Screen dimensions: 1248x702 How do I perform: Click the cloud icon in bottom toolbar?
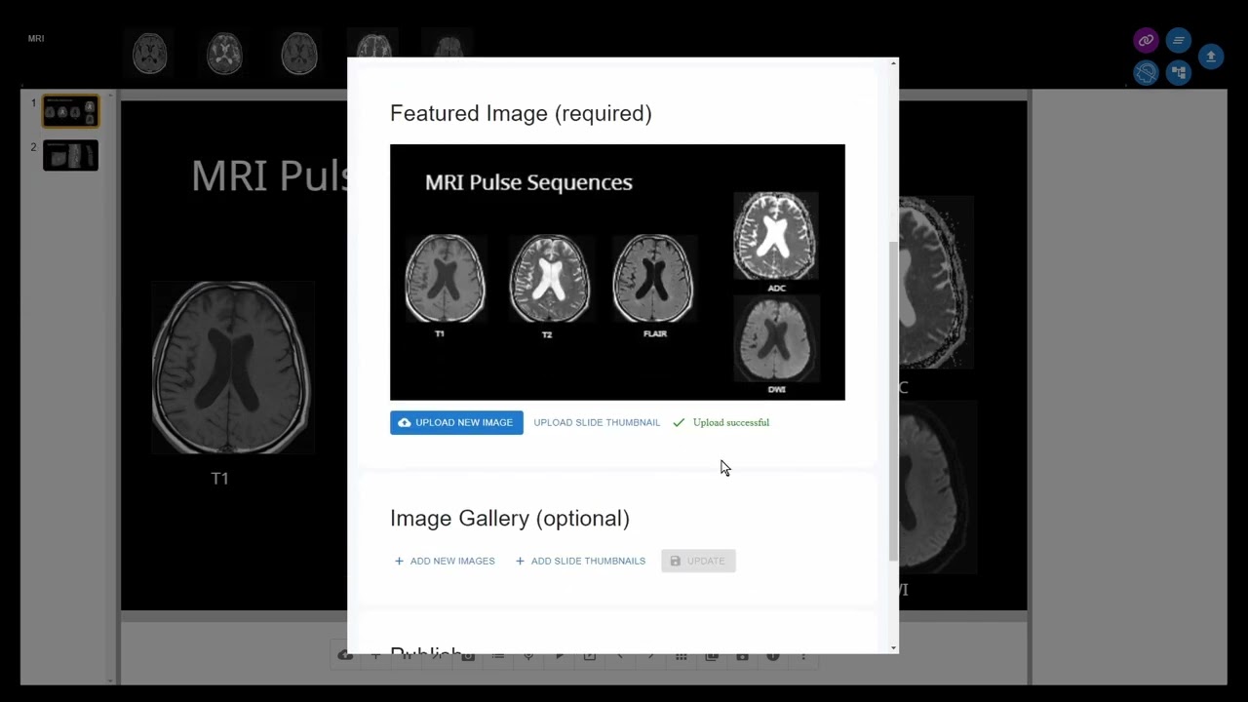click(x=344, y=656)
